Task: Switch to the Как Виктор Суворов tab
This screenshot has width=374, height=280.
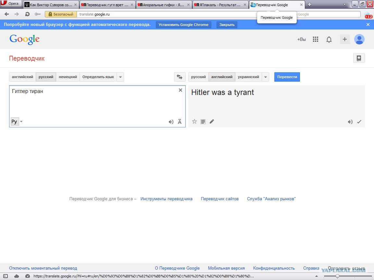Action: tap(51, 5)
